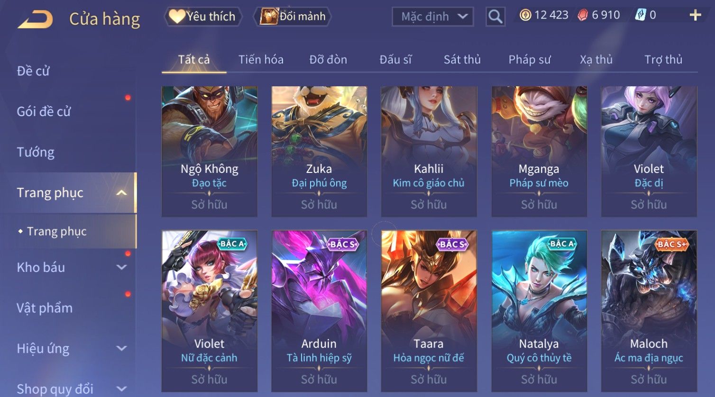Open Gói đề cử sidebar item

pos(44,111)
